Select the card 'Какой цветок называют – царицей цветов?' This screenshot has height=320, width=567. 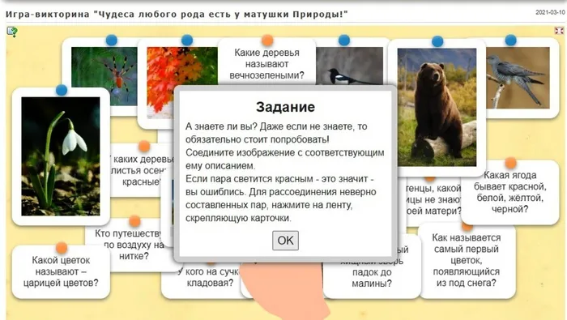click(61, 272)
